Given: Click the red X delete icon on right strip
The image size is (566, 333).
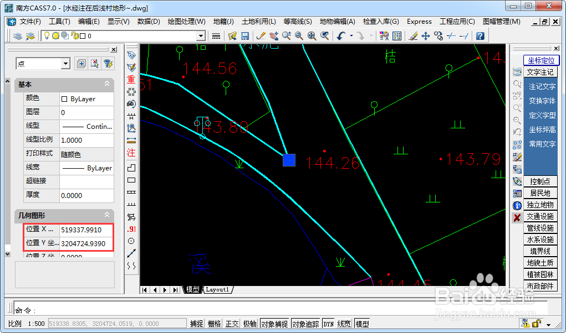Looking at the screenshot, I should [x=517, y=217].
